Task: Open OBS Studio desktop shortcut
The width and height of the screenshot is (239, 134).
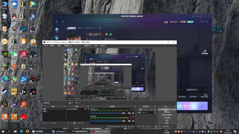Action: (33, 30)
